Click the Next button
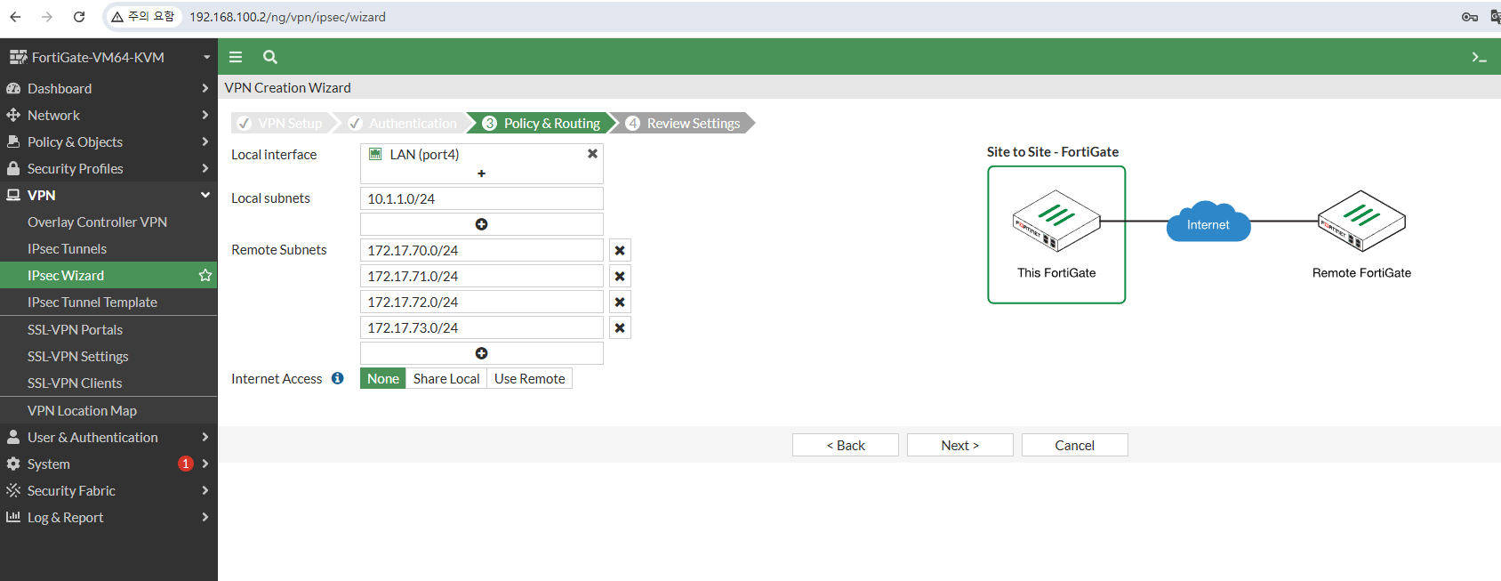The width and height of the screenshot is (1501, 581). (x=960, y=445)
